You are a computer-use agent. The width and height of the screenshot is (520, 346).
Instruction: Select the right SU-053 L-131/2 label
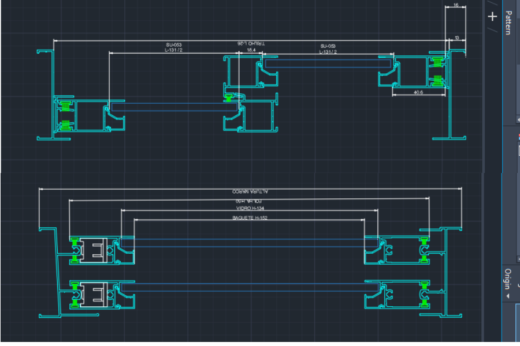tap(328, 48)
